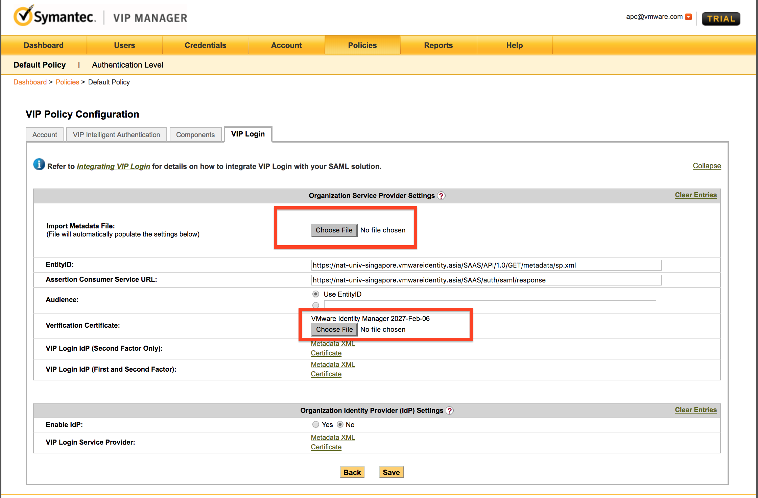
Task: Click the blue info icon
Action: click(39, 165)
